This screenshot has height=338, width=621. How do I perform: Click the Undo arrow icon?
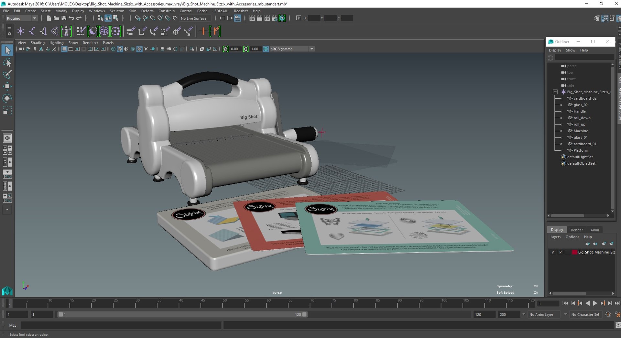(x=71, y=18)
